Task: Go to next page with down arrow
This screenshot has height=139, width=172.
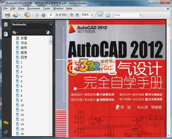Action: 44,15
